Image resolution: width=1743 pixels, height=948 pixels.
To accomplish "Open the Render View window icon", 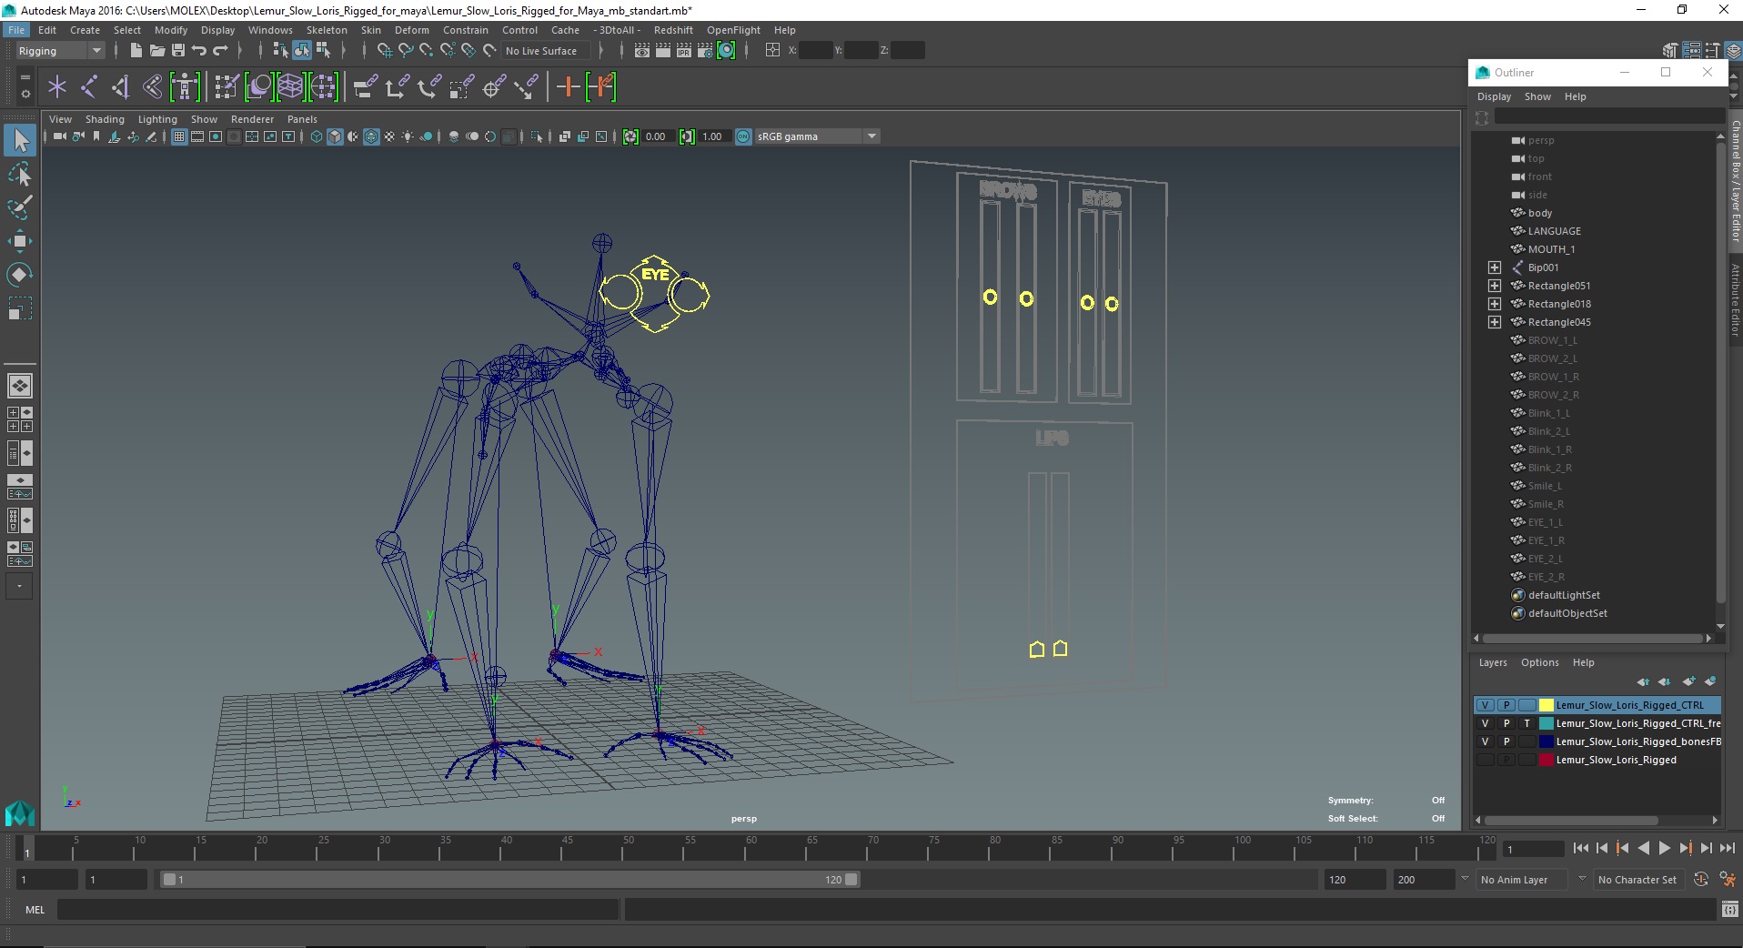I will 642,51.
